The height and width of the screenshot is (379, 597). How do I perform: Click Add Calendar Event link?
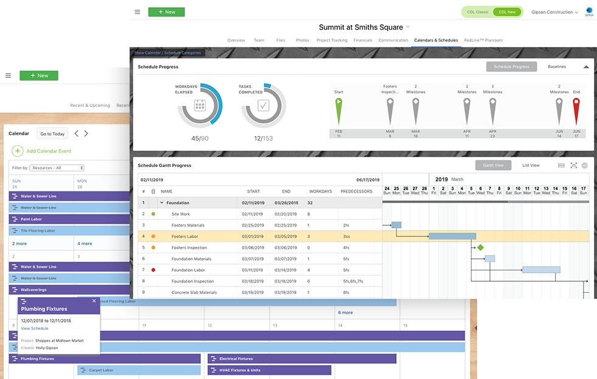49,151
